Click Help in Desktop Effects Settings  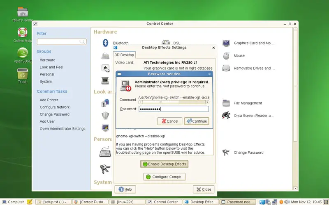point(125,189)
